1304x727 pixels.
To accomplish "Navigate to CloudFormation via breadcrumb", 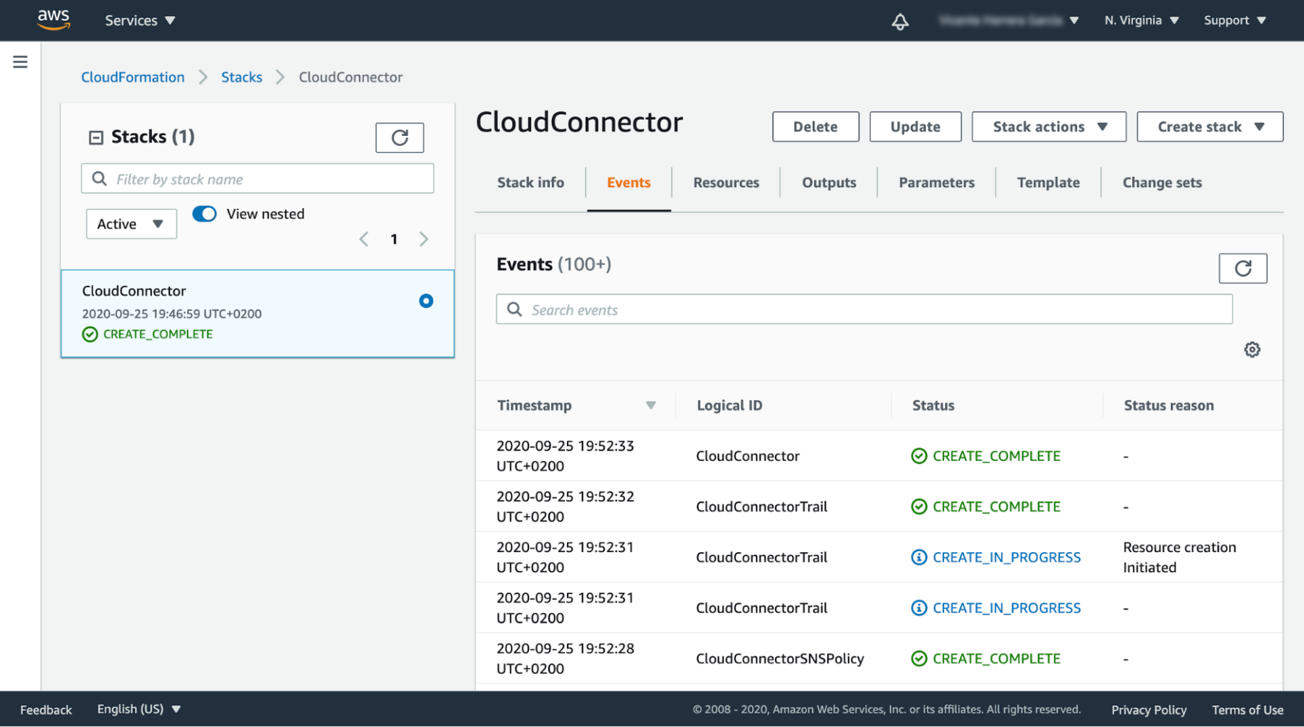I will [132, 77].
